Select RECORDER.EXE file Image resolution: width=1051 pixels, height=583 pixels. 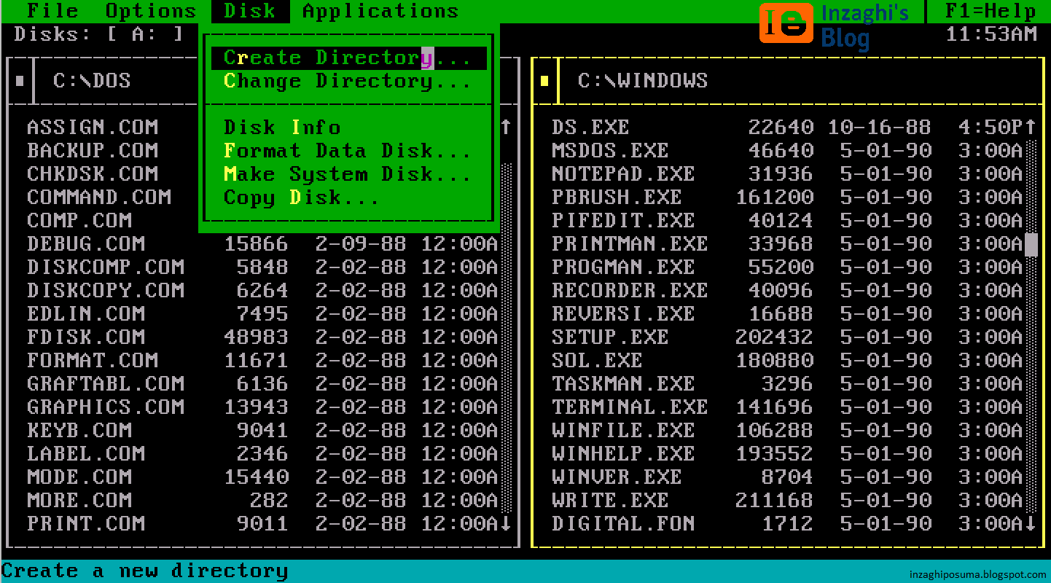click(x=787, y=290)
